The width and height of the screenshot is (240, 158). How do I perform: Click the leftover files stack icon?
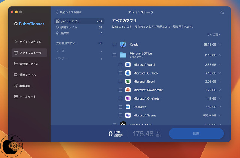58,27
